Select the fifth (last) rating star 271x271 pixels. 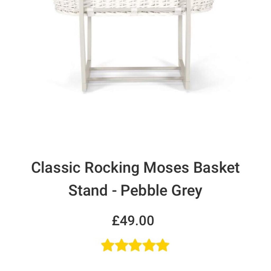pyautogui.click(x=163, y=245)
